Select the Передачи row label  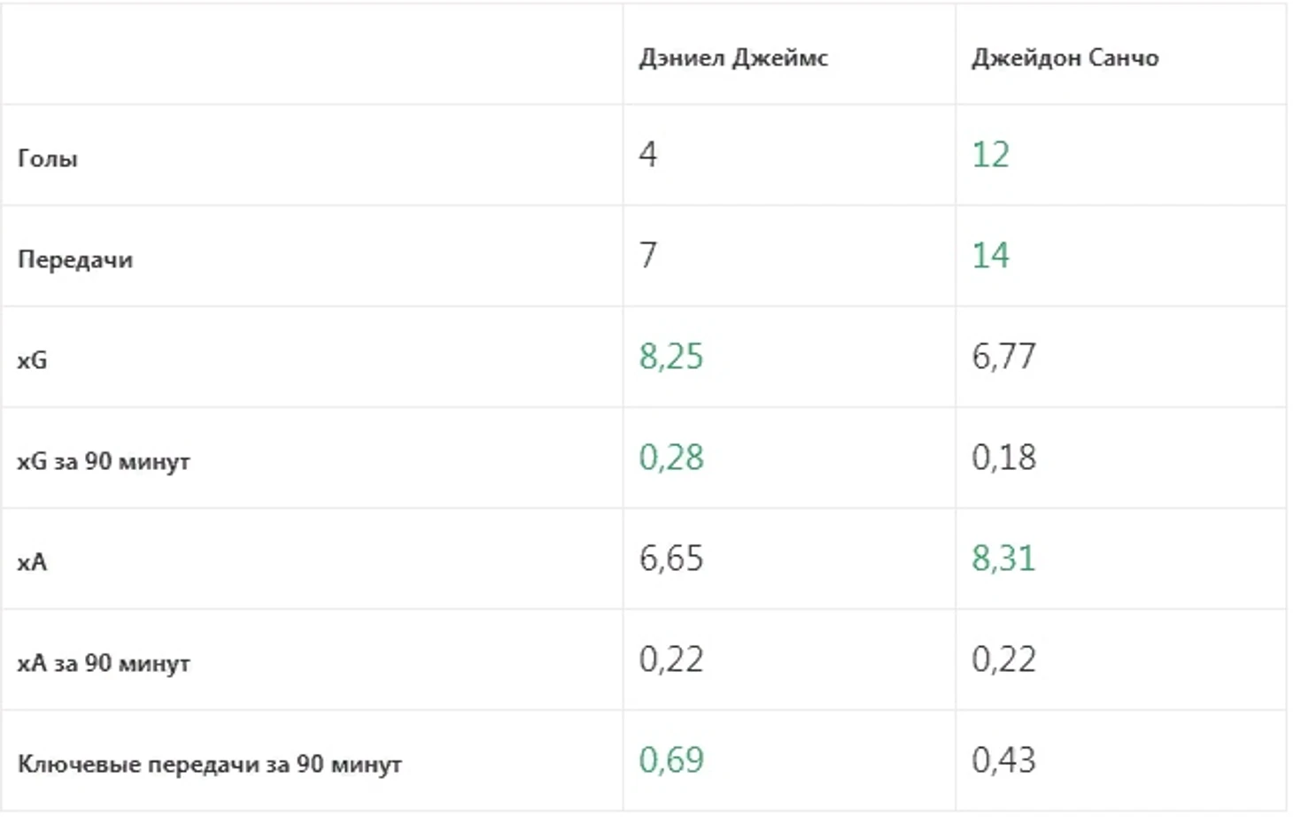point(75,260)
